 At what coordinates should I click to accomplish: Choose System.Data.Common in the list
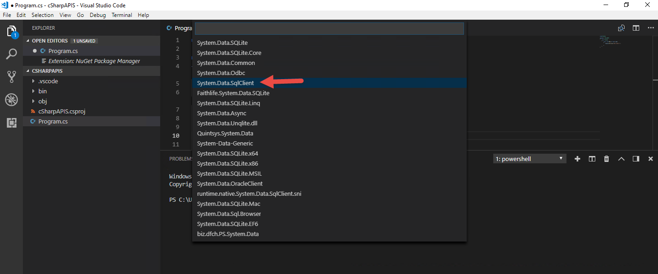[x=329, y=63]
